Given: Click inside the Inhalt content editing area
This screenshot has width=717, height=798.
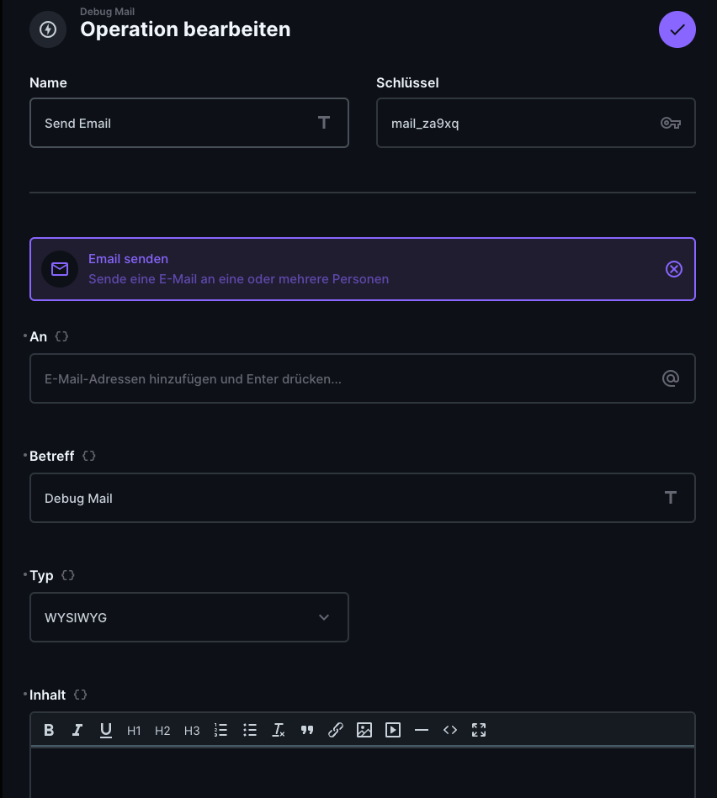Looking at the screenshot, I should pos(363,773).
